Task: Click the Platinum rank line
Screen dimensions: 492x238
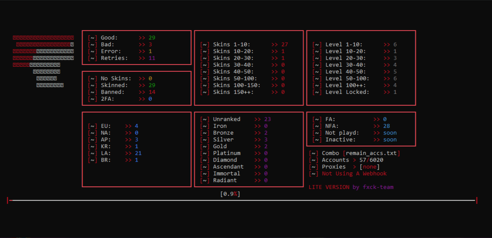Action: pyautogui.click(x=234, y=153)
